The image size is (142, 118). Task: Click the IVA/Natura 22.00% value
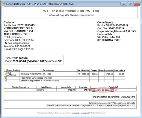click(x=41, y=90)
